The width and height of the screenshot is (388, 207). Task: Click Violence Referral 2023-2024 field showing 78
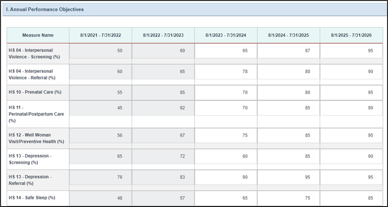[225, 72]
